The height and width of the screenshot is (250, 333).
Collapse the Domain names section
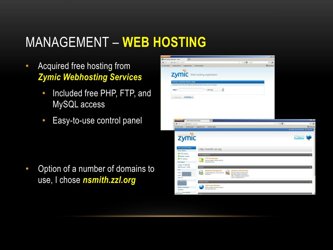(311, 182)
